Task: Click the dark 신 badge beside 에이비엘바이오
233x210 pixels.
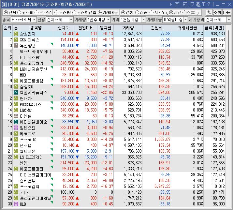Action: (16, 122)
